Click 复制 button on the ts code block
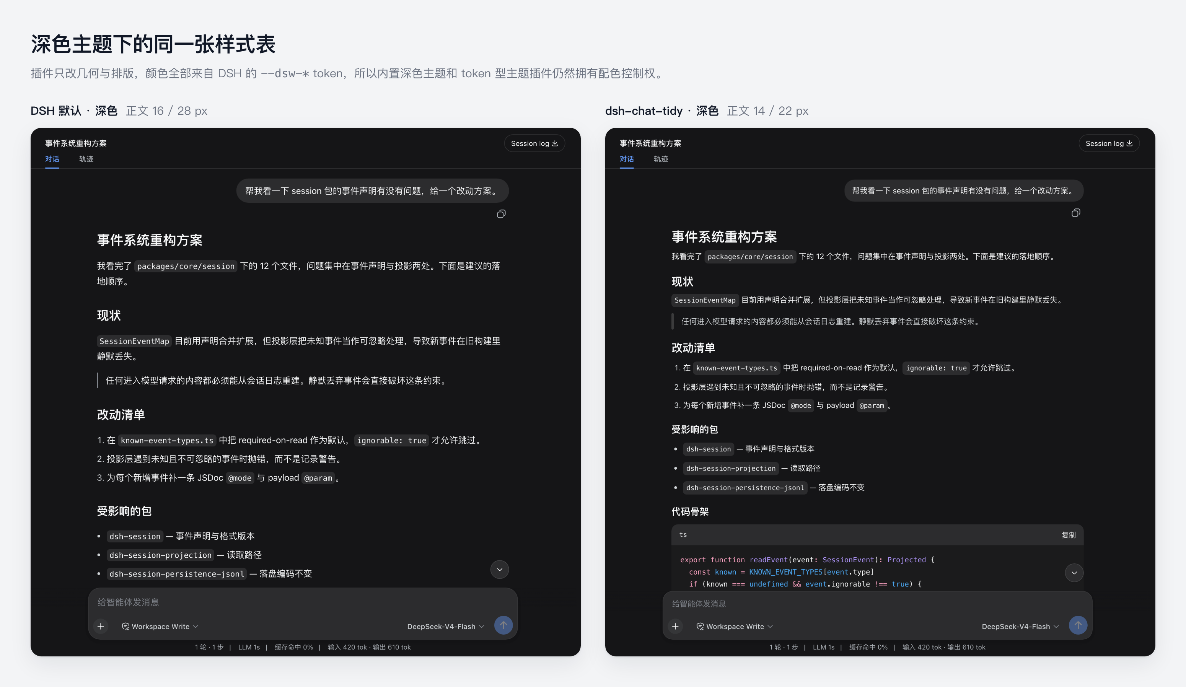1186x687 pixels. 1069,535
